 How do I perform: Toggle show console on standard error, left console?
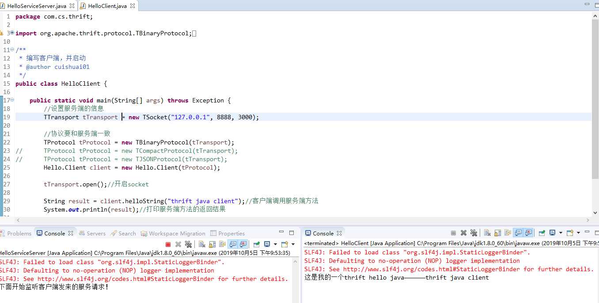coord(243,244)
